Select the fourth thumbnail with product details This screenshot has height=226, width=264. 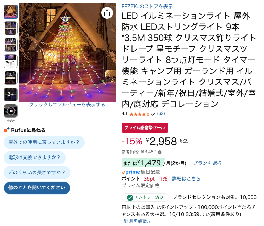coord(11,61)
